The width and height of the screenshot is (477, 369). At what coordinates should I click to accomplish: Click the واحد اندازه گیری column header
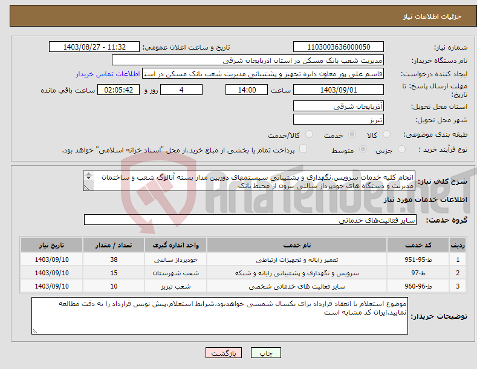[x=175, y=245]
